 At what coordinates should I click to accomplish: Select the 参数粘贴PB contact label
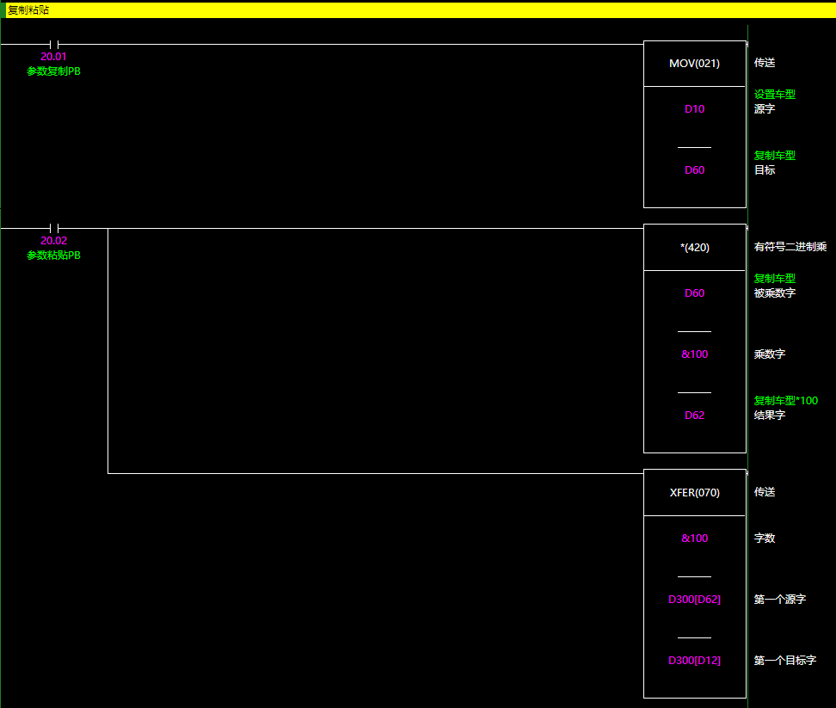coord(53,255)
